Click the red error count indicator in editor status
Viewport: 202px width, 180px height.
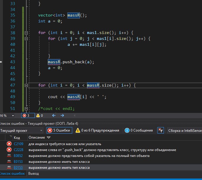coord(26,116)
